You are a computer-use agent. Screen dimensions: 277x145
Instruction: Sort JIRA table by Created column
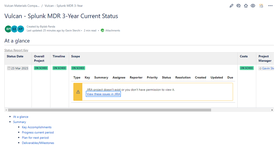tap(200, 77)
